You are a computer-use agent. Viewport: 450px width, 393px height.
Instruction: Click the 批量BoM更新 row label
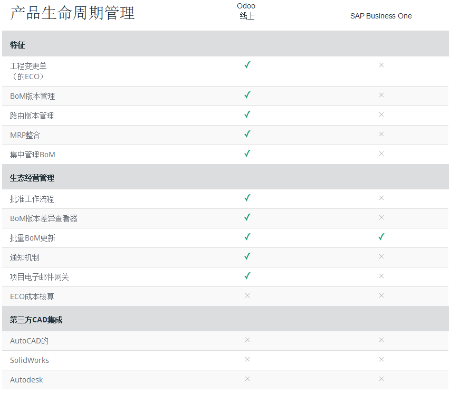tap(32, 238)
